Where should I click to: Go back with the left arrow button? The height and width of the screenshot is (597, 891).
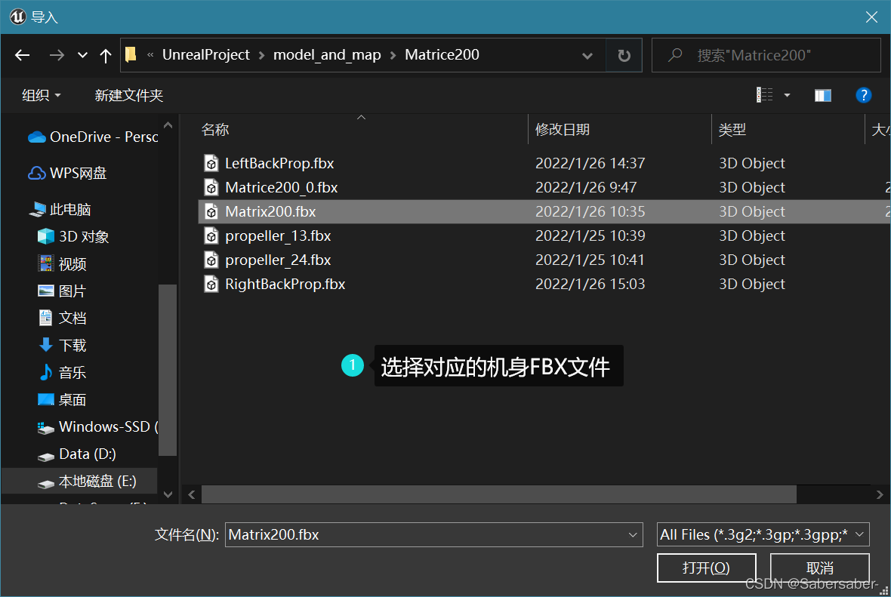click(x=22, y=55)
